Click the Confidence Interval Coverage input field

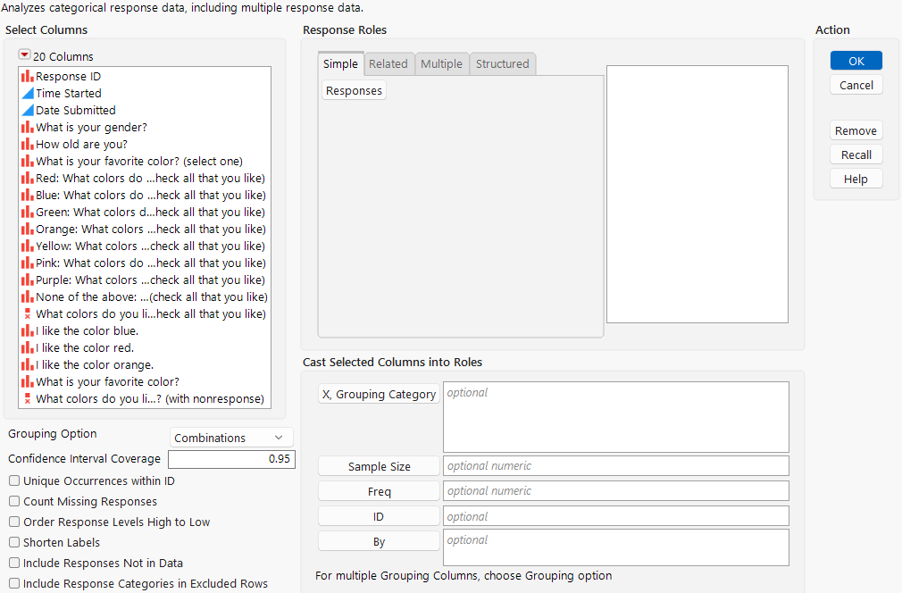click(x=231, y=458)
